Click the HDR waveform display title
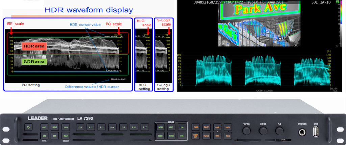This screenshot has height=145, width=346. coord(89,10)
